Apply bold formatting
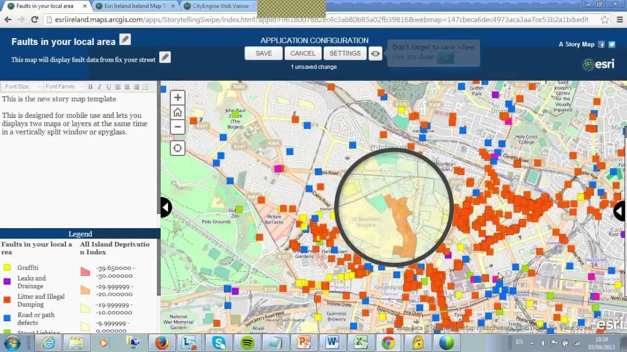627x352 pixels. click(x=90, y=87)
